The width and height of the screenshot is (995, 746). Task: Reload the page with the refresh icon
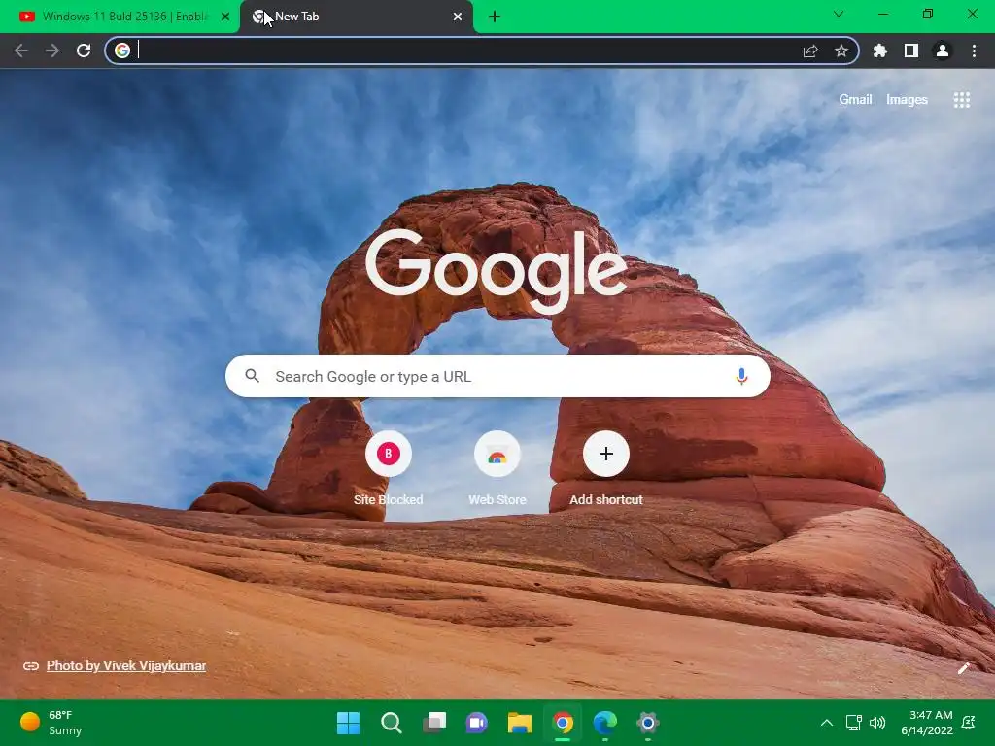(x=84, y=51)
